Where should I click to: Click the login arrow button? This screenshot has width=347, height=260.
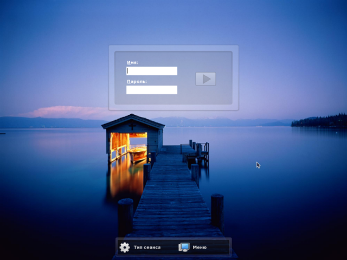point(205,79)
